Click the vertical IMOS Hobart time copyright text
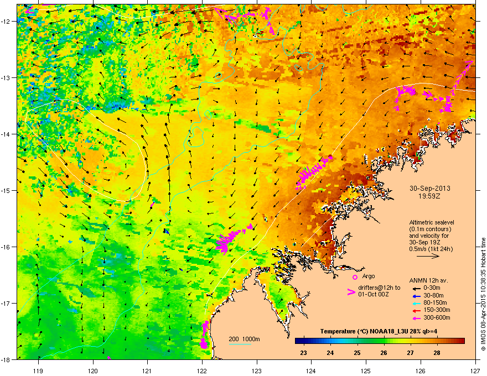Image resolution: width=487 pixels, height=376 pixels. point(483,294)
